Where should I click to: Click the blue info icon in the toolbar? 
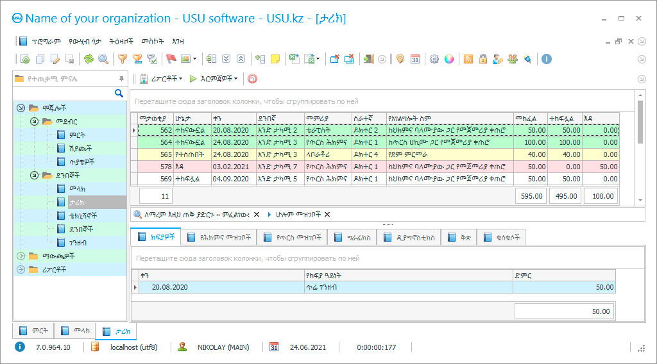coord(547,59)
